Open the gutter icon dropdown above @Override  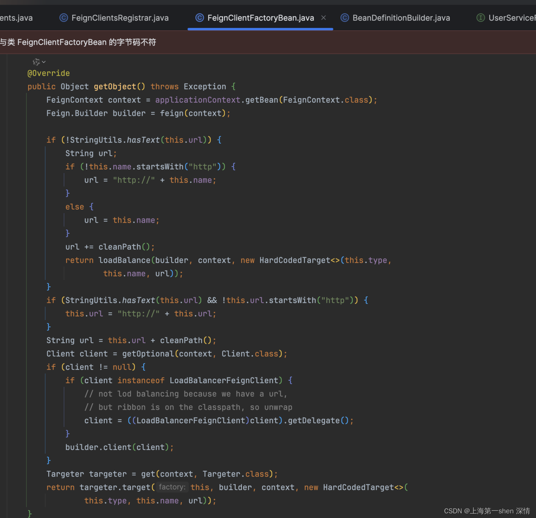pyautogui.click(x=39, y=62)
